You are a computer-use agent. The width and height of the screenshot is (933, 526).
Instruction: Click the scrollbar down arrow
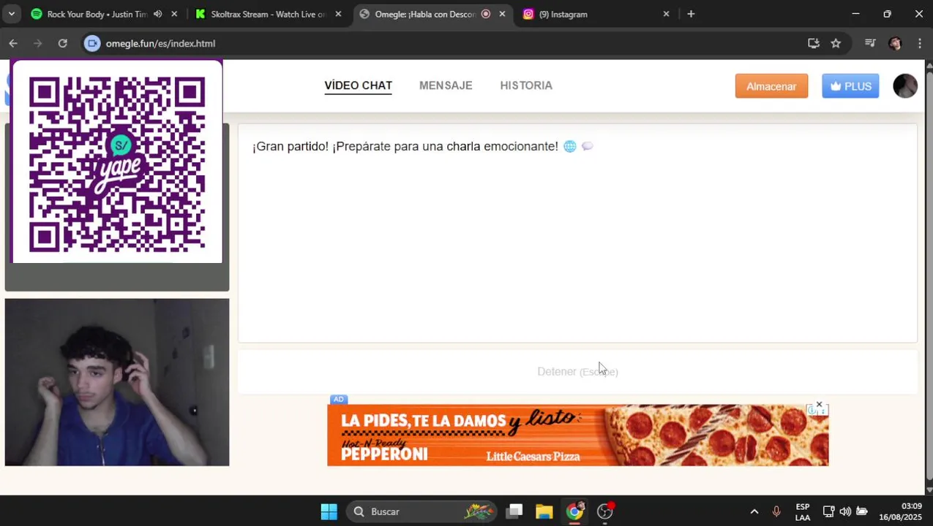[929, 489]
